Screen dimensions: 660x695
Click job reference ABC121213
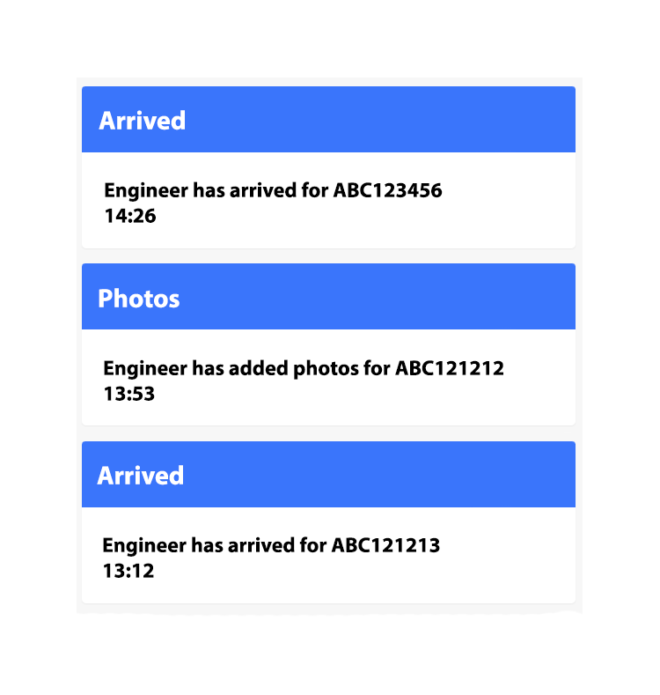click(385, 546)
